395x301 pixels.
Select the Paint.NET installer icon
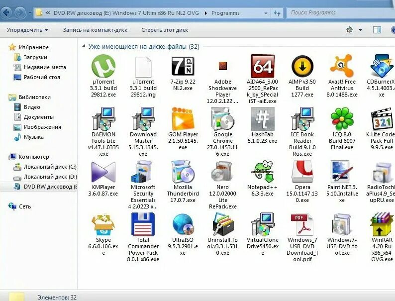pyautogui.click(x=341, y=172)
